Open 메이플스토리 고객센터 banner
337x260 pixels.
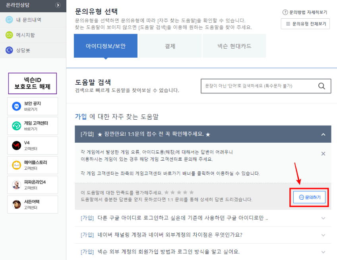pyautogui.click(x=33, y=165)
